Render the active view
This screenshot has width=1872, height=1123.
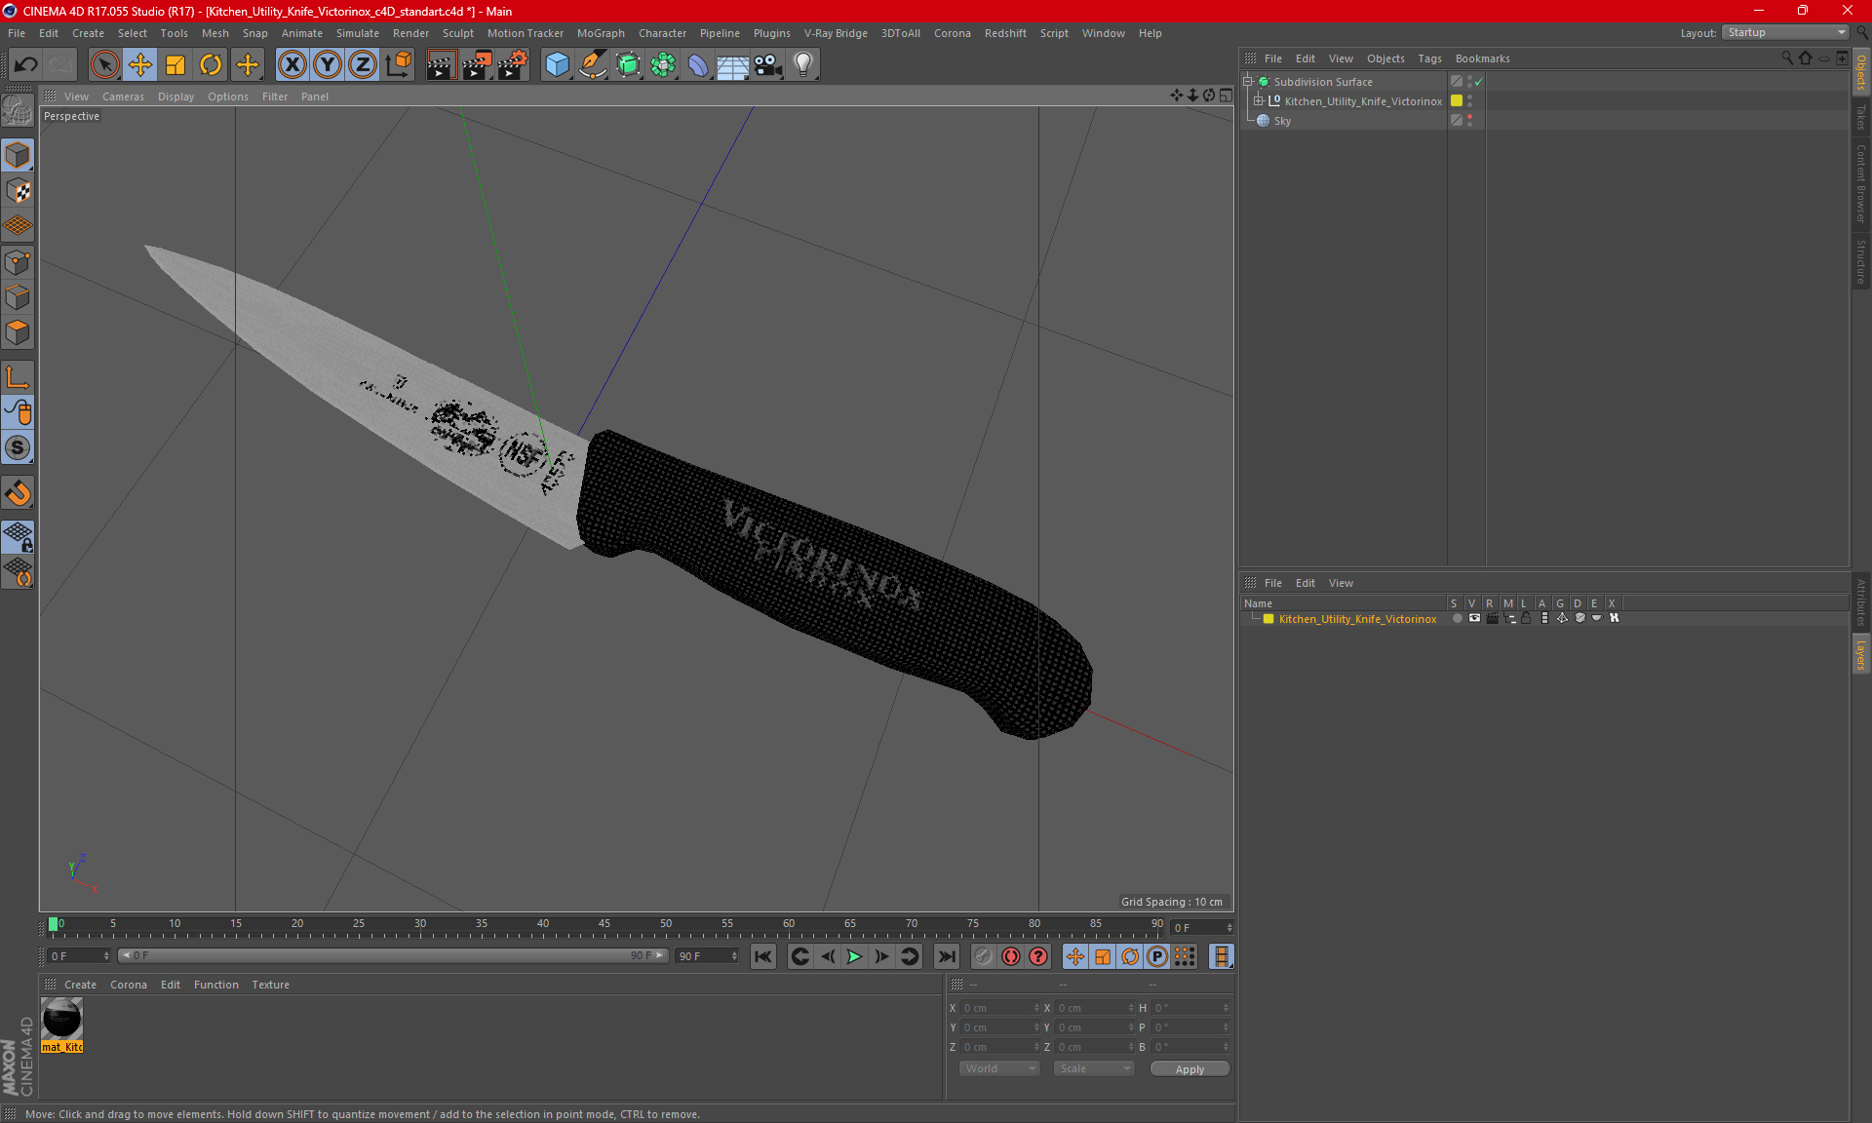click(x=441, y=64)
